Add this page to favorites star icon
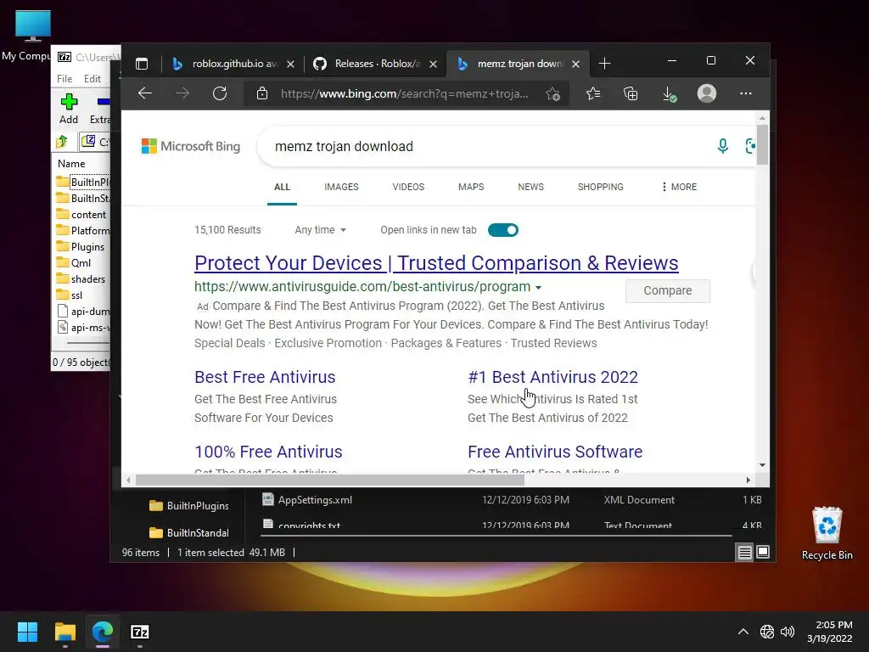The height and width of the screenshot is (652, 869). (x=552, y=93)
